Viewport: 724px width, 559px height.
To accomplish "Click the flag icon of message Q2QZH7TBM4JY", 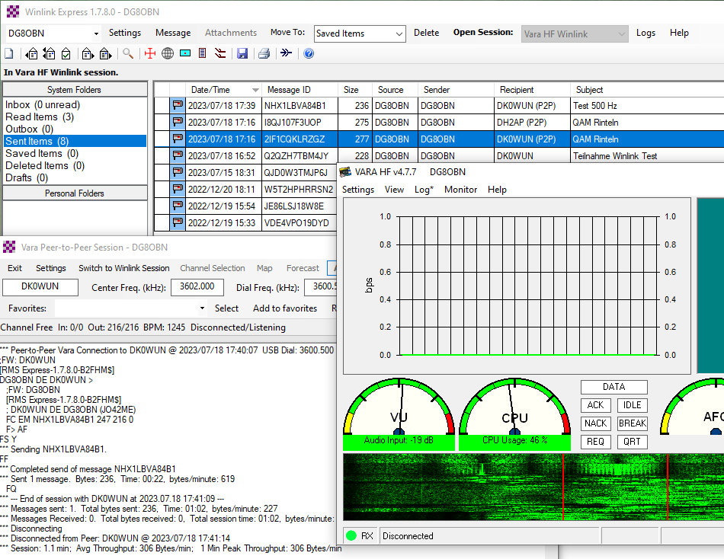I will point(178,156).
